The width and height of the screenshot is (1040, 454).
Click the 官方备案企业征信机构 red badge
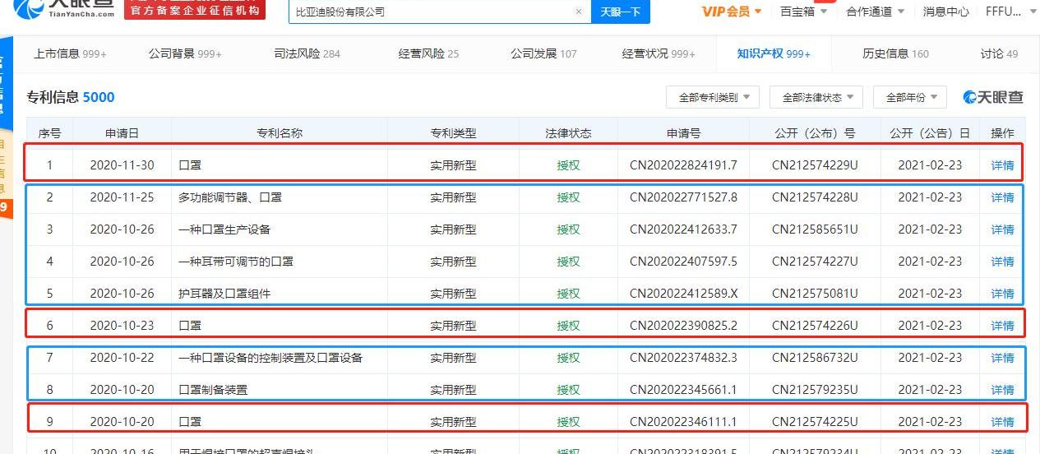coord(195,9)
